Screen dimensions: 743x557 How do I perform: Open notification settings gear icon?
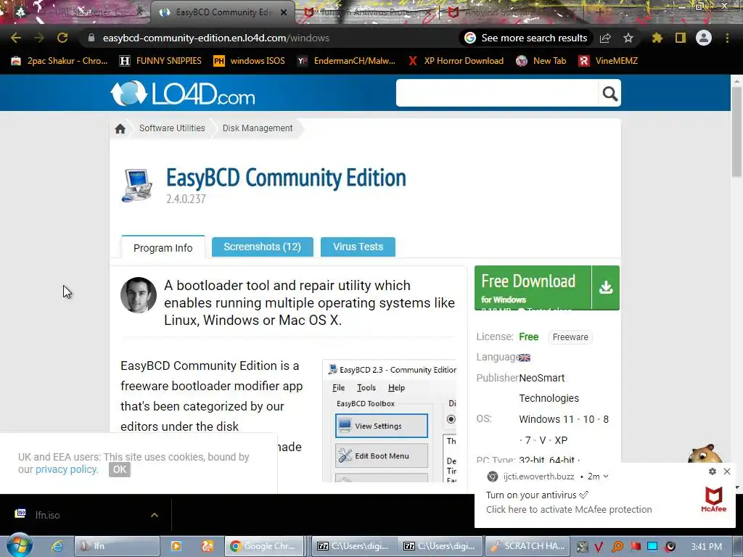tap(713, 471)
